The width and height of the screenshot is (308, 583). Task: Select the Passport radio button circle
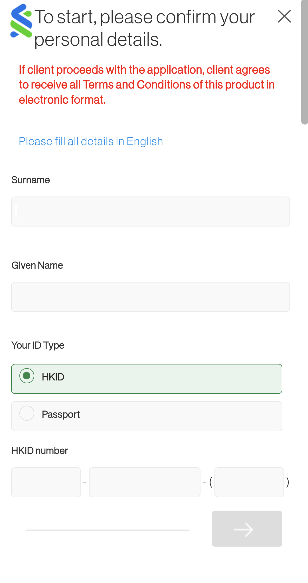pos(27,413)
